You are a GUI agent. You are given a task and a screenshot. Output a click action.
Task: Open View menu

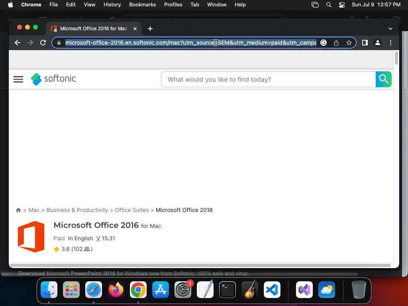(x=90, y=5)
